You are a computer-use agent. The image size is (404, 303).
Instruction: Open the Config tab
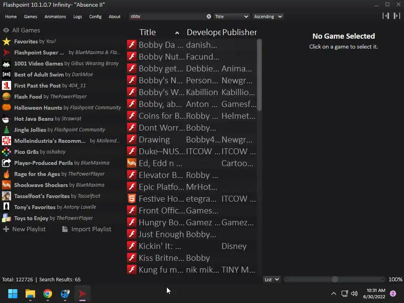coord(95,17)
